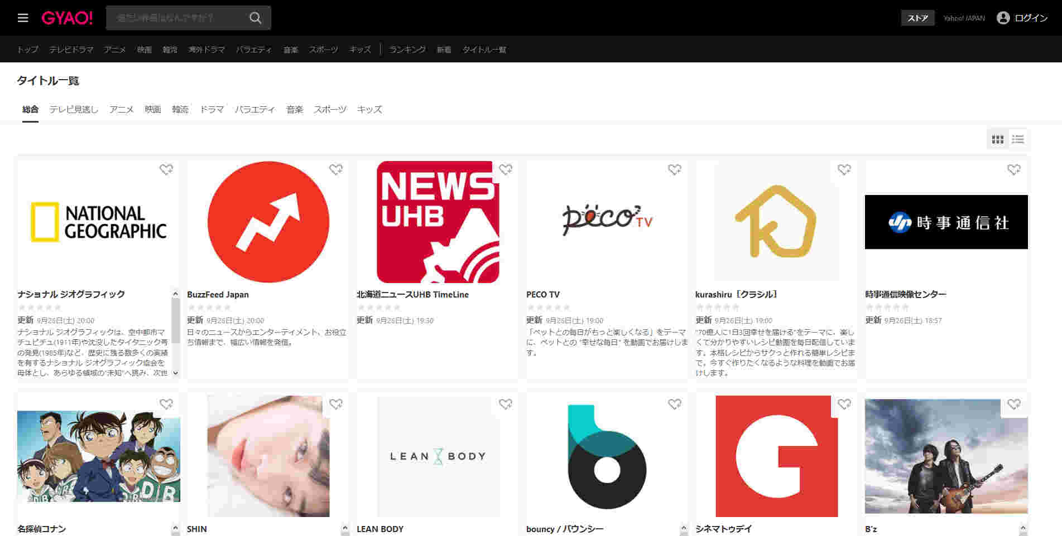Image resolution: width=1062 pixels, height=536 pixels.
Task: Open ナショナル ジオグラフィック title link
Action: tap(71, 294)
